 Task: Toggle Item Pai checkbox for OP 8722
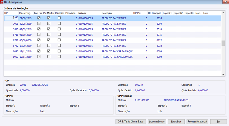click(39, 40)
